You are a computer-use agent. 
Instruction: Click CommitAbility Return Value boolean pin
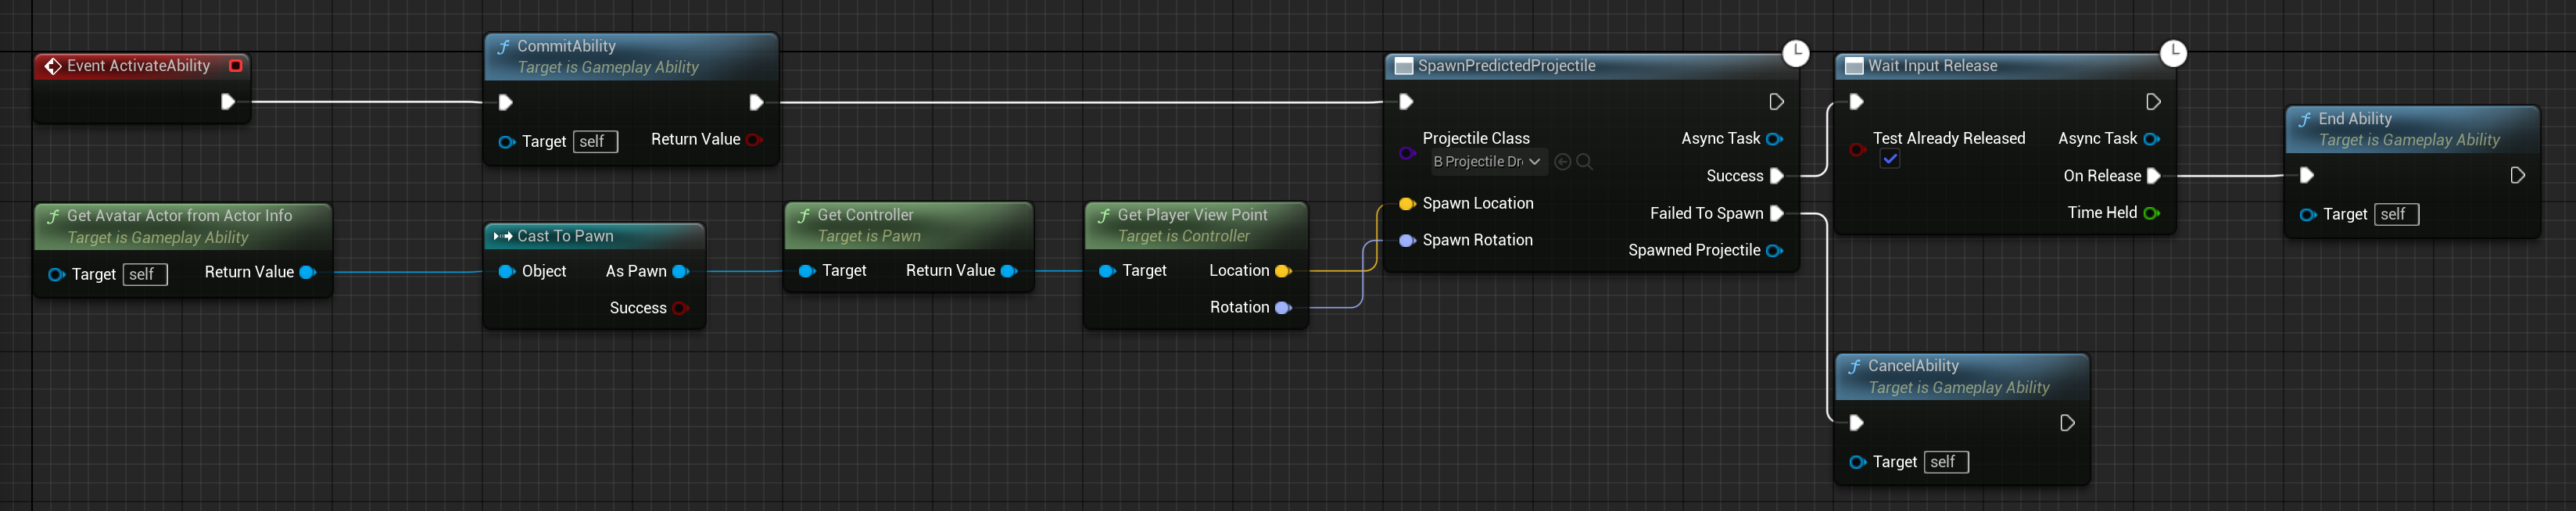[754, 140]
